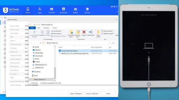Open the Apps section in 3uTools
Image resolution: width=179 pixels, height=100 pixels.
click(x=40, y=11)
